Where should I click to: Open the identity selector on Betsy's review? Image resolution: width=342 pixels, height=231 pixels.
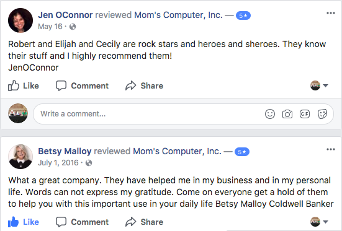pyautogui.click(x=319, y=222)
